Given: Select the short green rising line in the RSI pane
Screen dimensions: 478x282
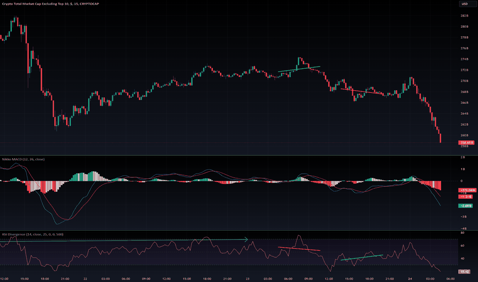Looking at the screenshot, I should tap(362, 257).
